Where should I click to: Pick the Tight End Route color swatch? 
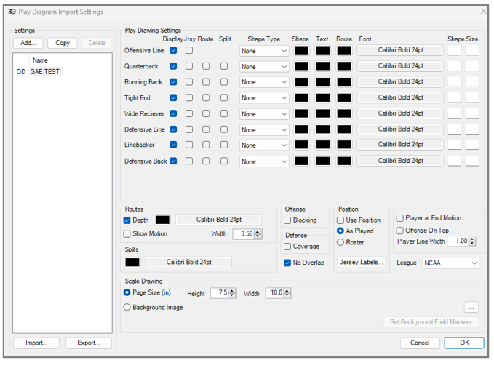click(x=344, y=97)
